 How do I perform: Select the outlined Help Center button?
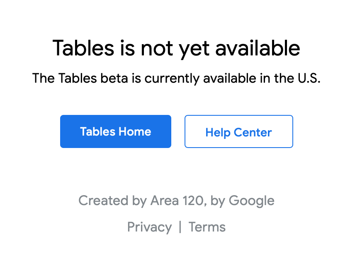click(238, 131)
